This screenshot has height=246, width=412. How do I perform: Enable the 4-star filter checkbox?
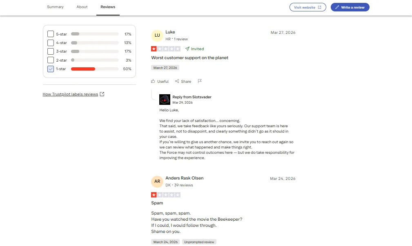click(51, 42)
